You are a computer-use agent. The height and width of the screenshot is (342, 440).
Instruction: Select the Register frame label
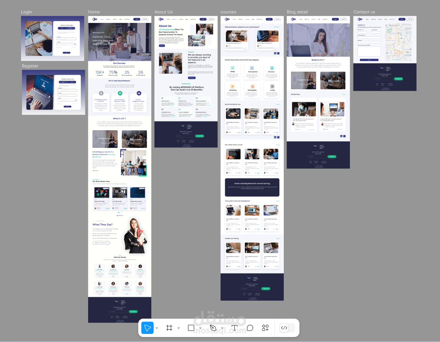[x=30, y=66]
